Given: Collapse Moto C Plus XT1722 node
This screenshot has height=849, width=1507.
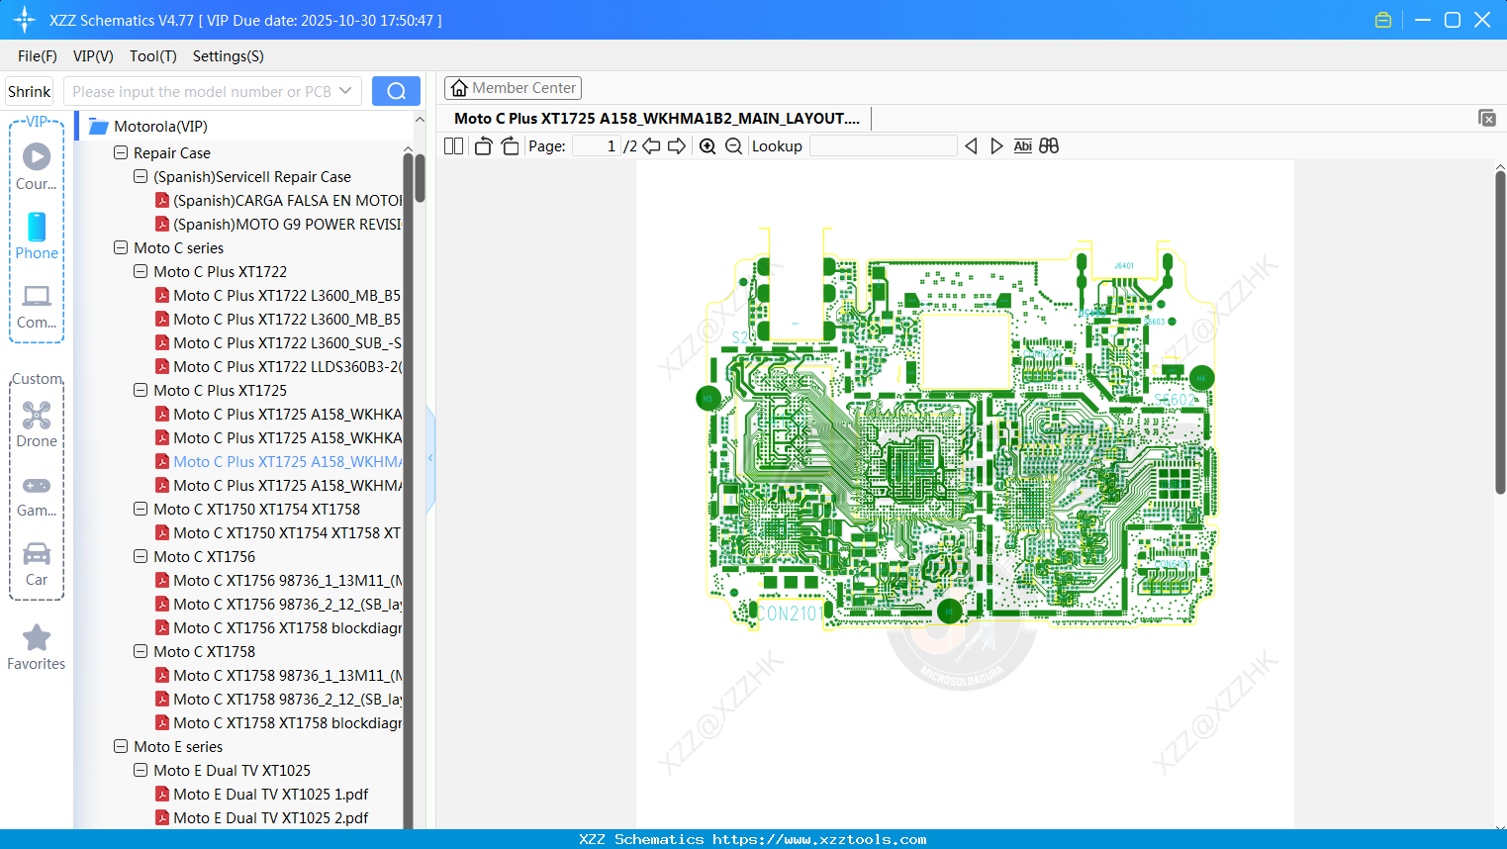Looking at the screenshot, I should point(141,272).
